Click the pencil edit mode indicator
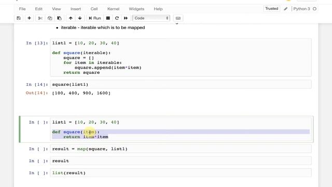 point(286,9)
